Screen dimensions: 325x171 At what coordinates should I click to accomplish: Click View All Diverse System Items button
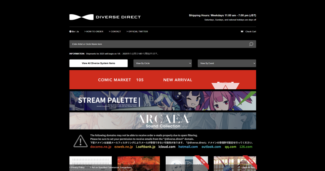[x=98, y=63]
